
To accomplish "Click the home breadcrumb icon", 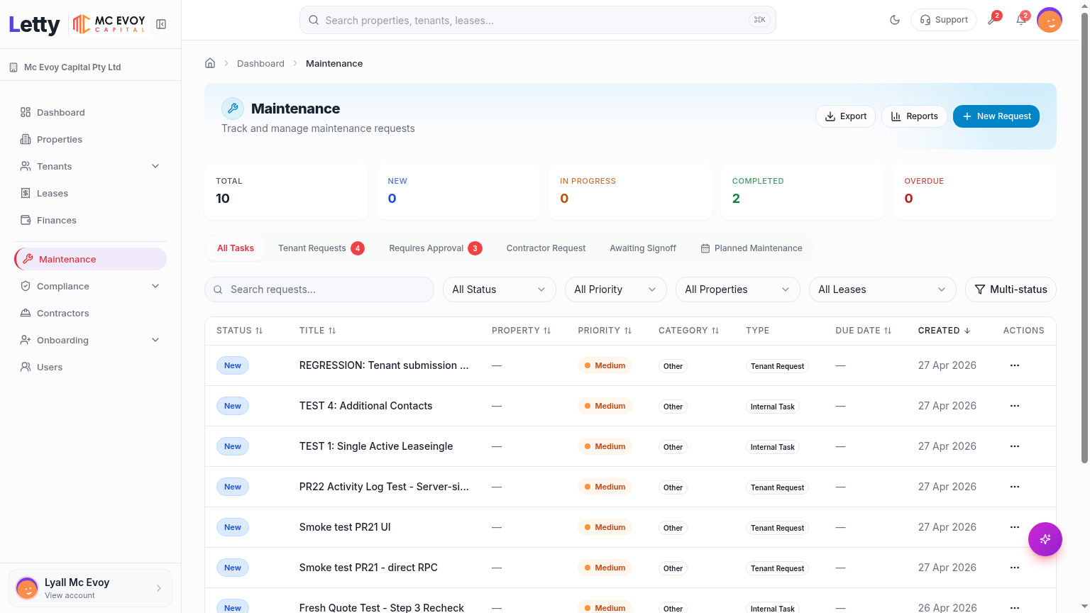I will pos(210,63).
